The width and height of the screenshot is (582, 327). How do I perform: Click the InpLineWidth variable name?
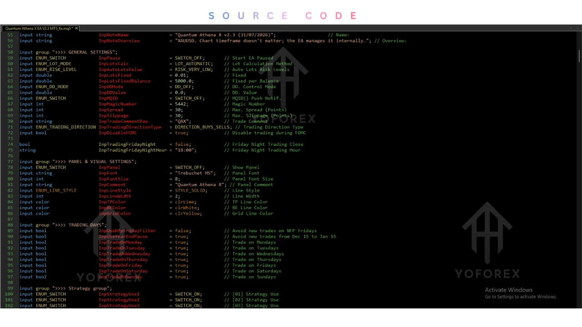coord(115,196)
